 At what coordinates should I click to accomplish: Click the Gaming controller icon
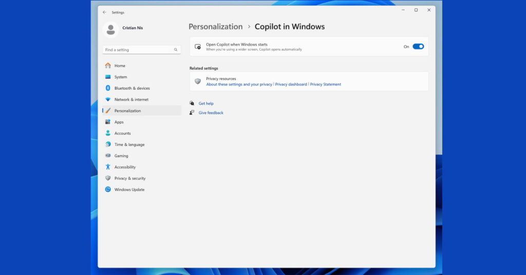point(108,155)
